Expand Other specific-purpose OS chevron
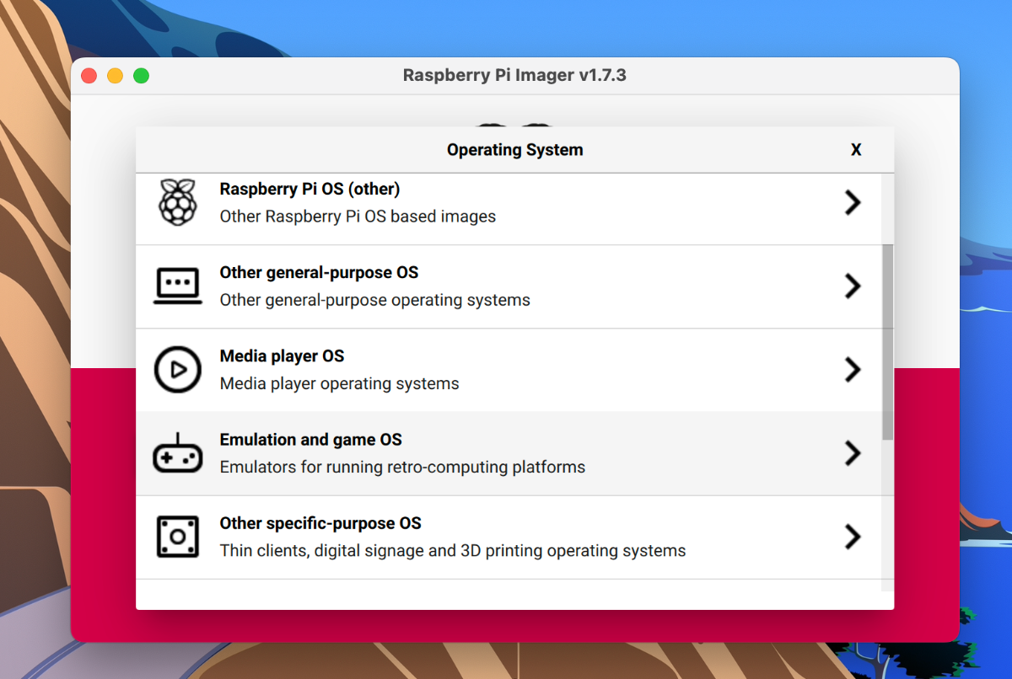 click(853, 536)
